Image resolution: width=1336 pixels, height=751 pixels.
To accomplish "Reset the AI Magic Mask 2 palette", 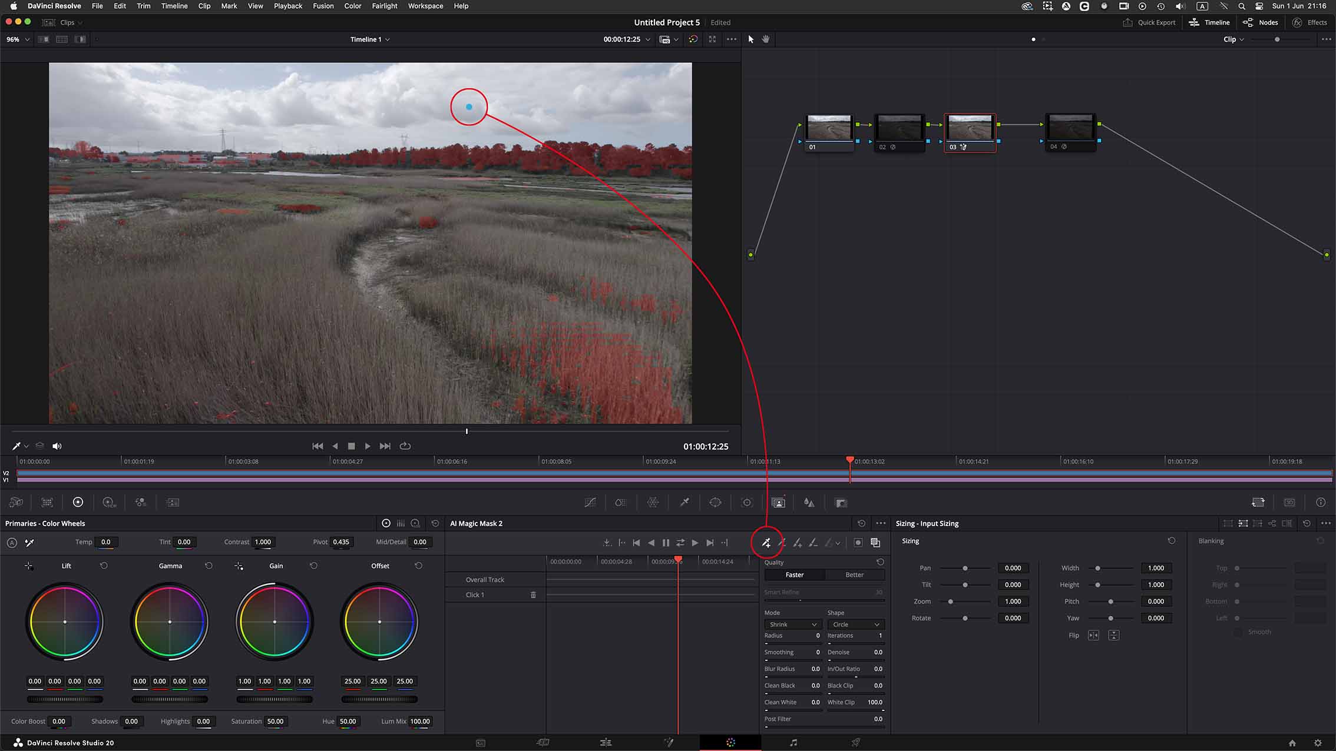I will pos(861,523).
